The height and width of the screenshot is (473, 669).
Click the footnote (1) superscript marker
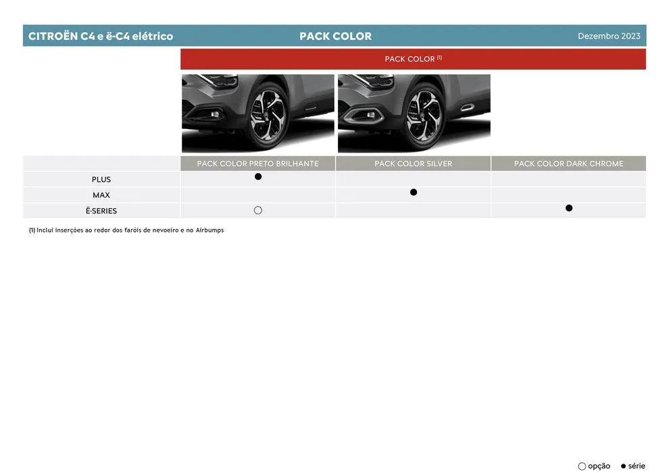point(440,56)
